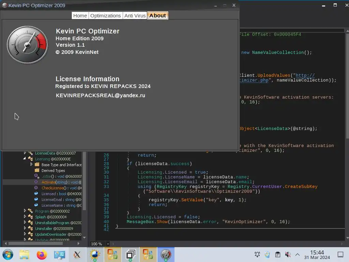The image size is (349, 262).
Task: Switch to the Home tab
Action: tap(80, 16)
